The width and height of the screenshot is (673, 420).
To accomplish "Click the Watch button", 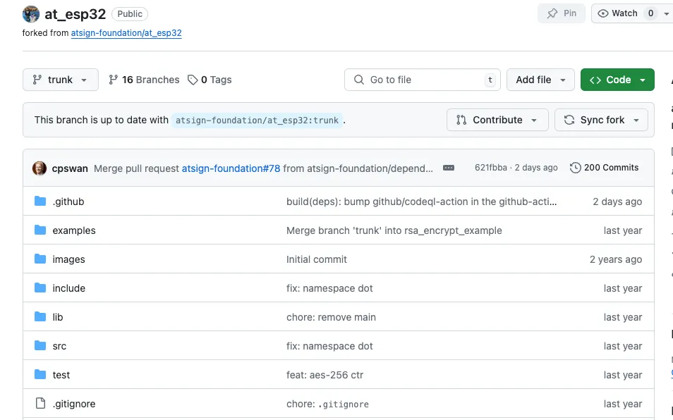I will (x=625, y=13).
